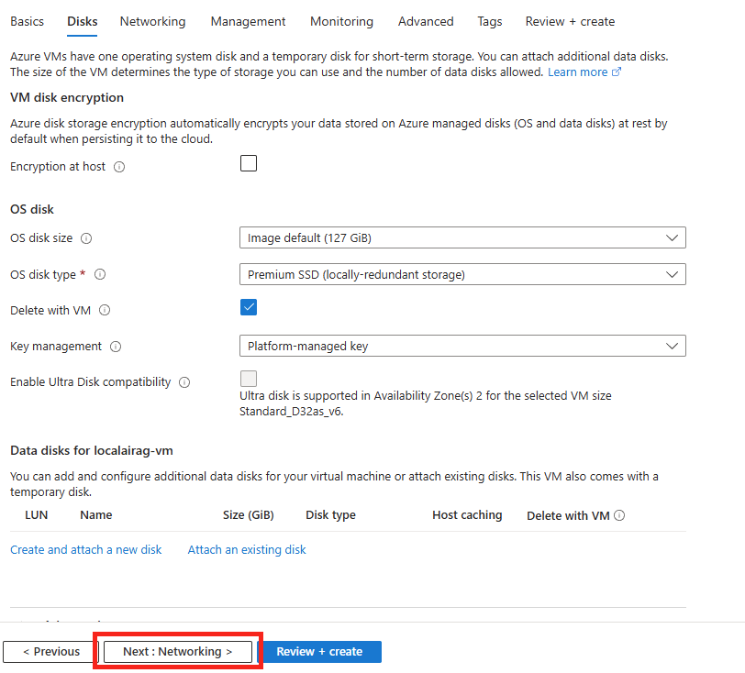Viewport: 745px width, 673px height.
Task: Click the Key management info icon
Action: point(116,347)
